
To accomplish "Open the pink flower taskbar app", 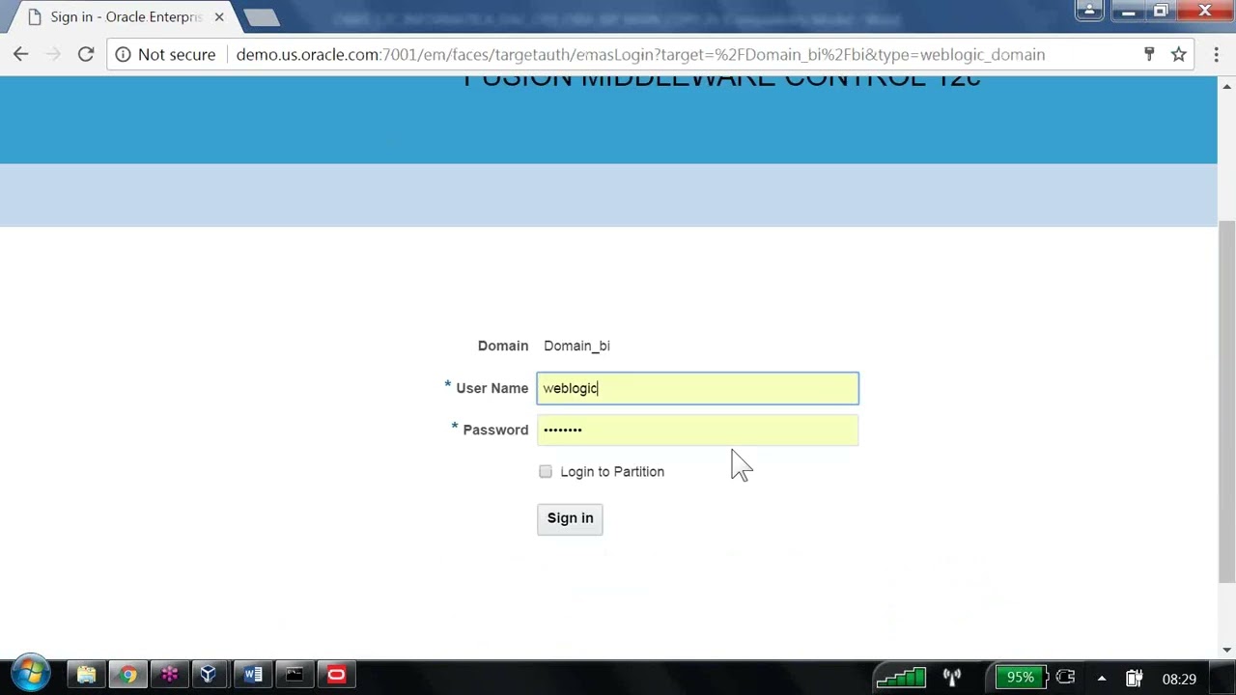I will 169,675.
